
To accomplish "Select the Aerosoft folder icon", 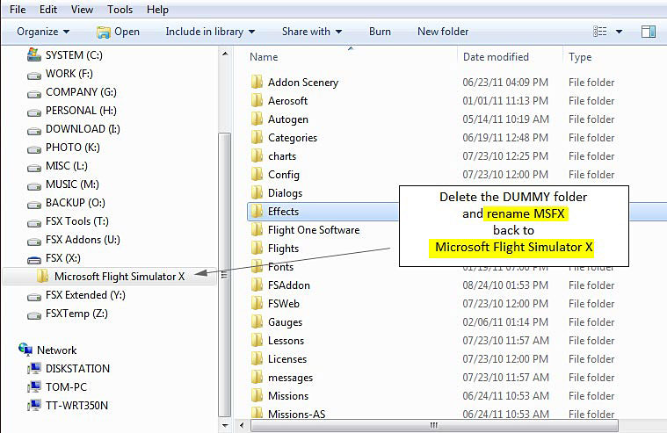I will coord(257,100).
